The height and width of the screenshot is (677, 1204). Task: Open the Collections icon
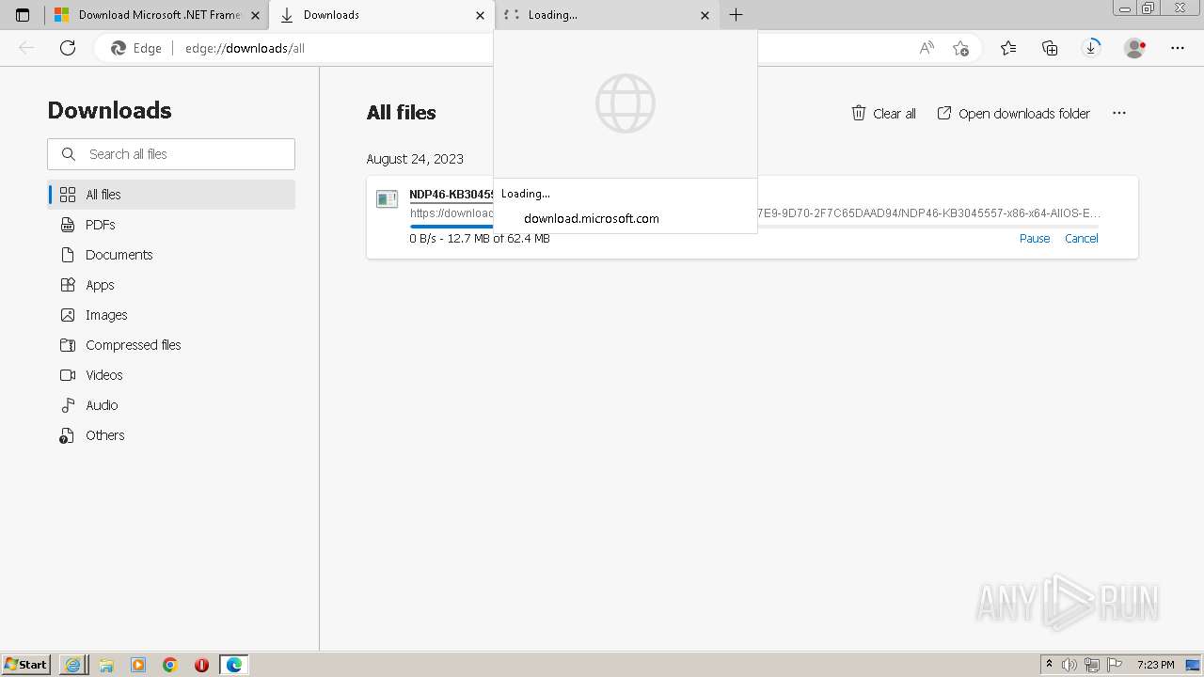[x=1050, y=48]
